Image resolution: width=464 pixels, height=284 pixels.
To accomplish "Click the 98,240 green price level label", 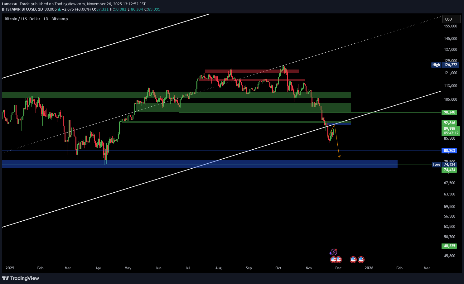I will click(449, 112).
